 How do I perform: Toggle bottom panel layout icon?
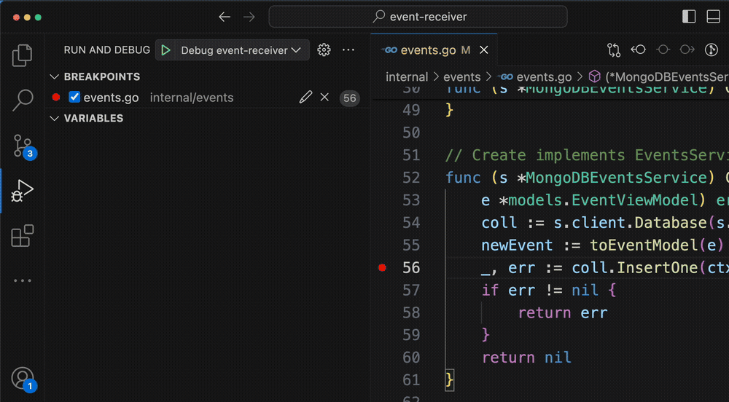point(713,17)
